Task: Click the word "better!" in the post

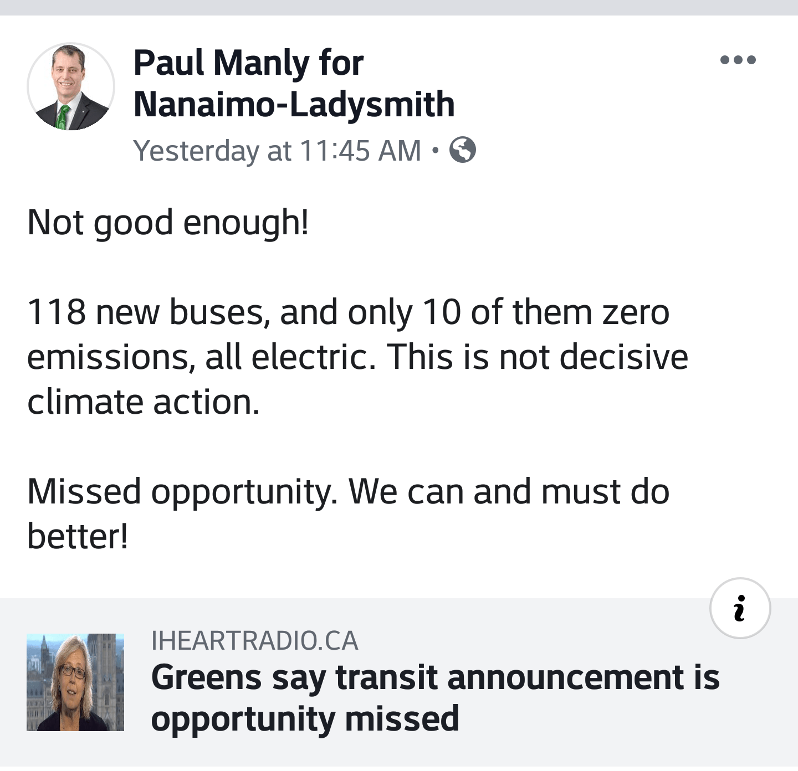Action: coord(78,536)
